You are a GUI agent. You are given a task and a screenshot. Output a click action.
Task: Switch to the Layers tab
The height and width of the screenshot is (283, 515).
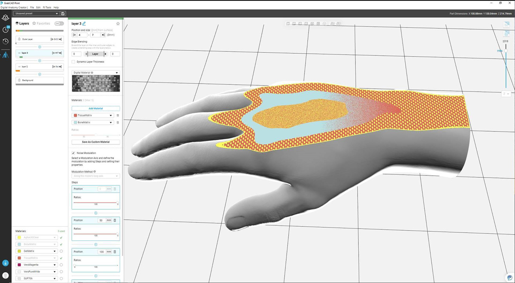pos(22,23)
